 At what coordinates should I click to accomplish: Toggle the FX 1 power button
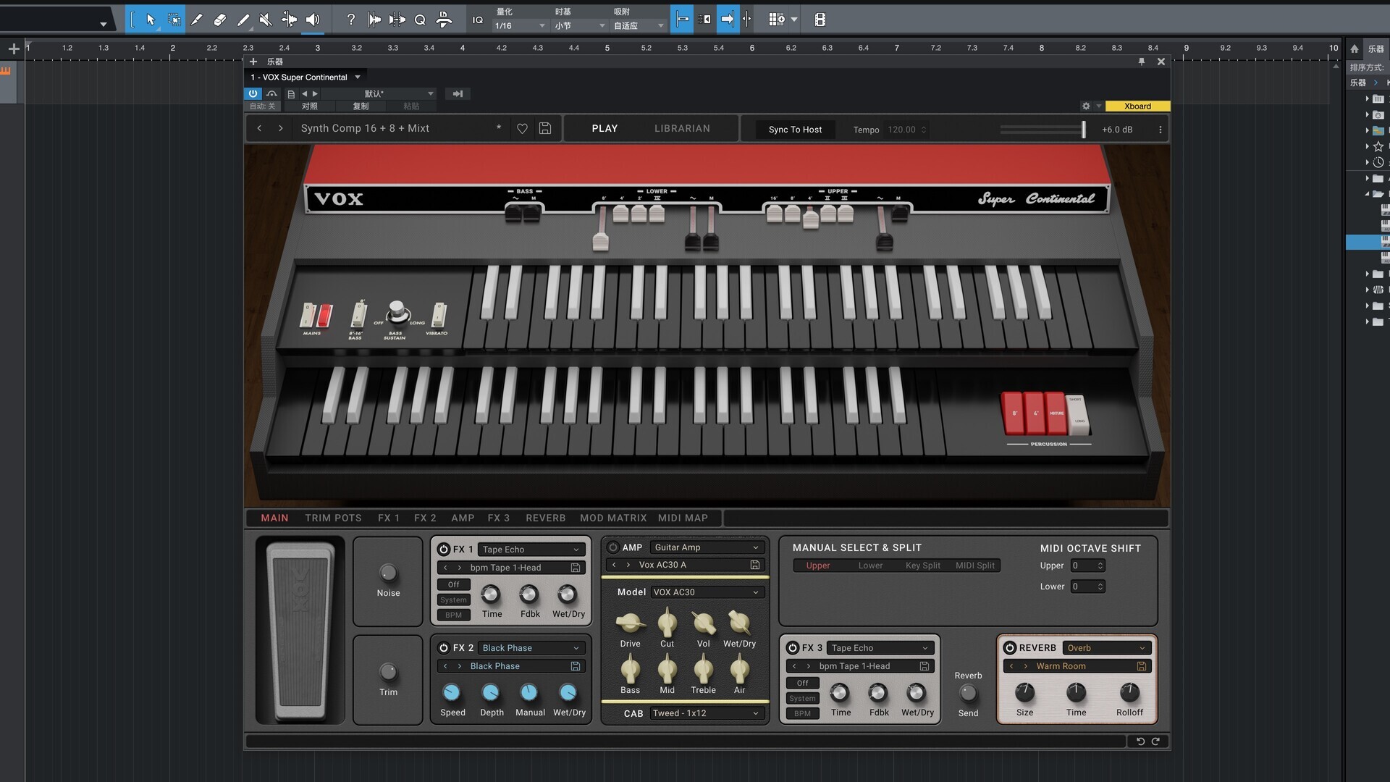click(x=444, y=549)
